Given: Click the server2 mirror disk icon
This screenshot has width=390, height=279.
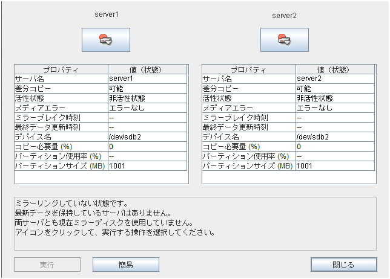Looking at the screenshot, I should (x=285, y=40).
